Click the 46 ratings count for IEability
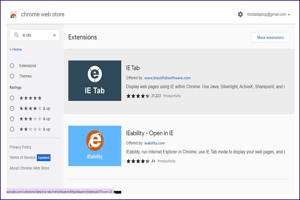Viewport: 300px width, 200px height. [153, 161]
